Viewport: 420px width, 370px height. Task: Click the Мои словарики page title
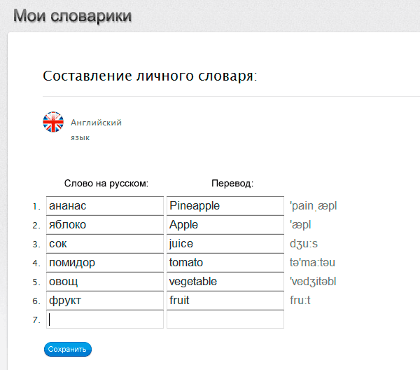[72, 15]
